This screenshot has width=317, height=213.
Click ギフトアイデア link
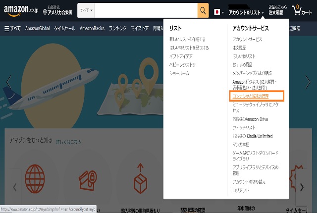click(x=181, y=56)
